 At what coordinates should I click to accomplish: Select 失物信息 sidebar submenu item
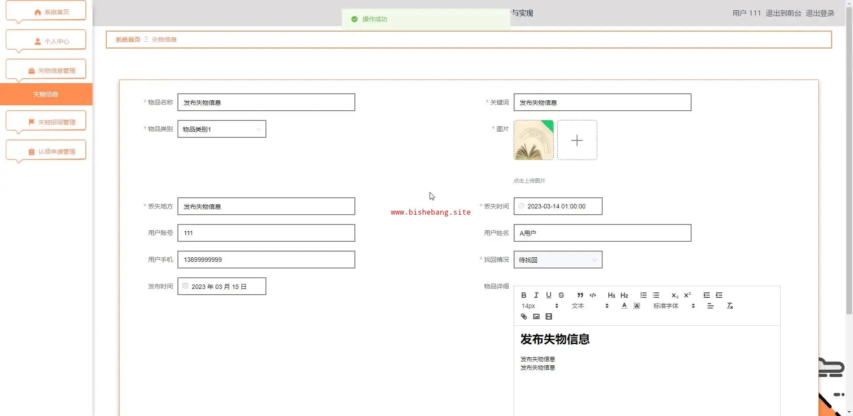tap(46, 94)
